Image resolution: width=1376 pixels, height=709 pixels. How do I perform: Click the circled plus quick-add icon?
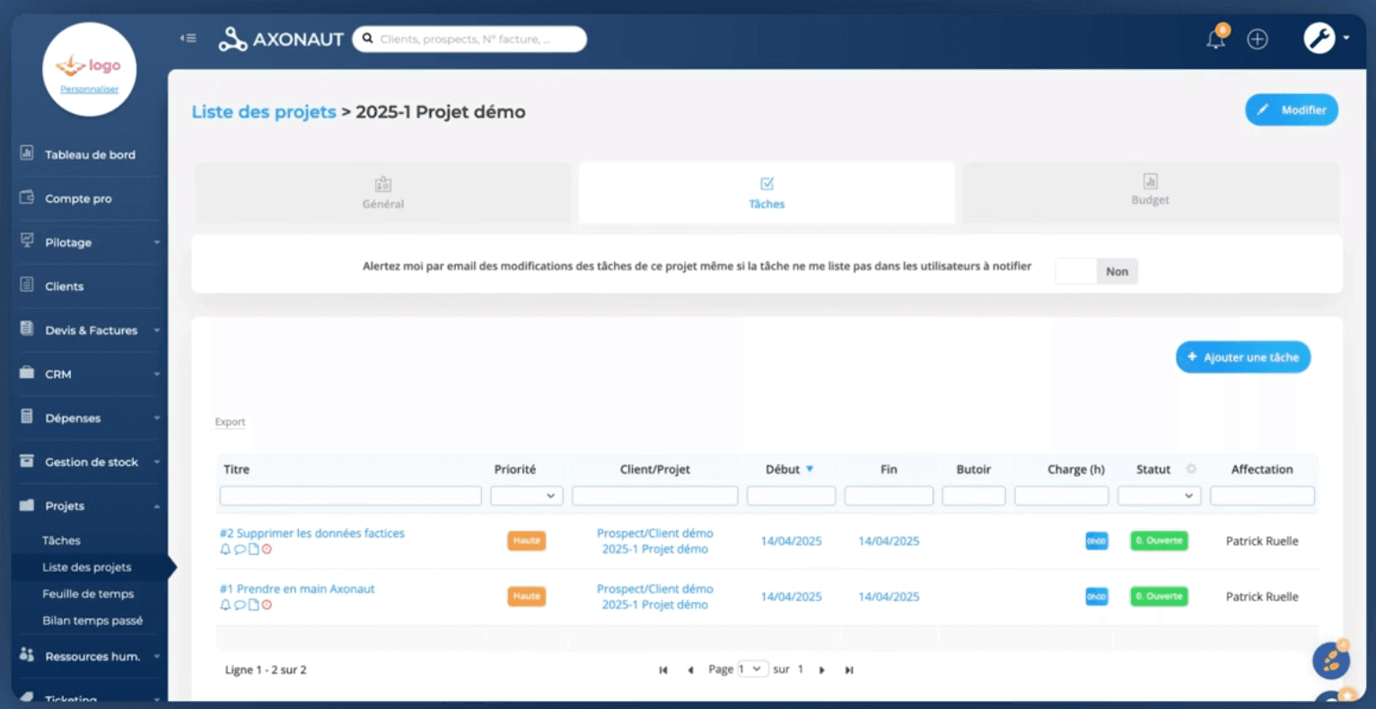[x=1258, y=39]
